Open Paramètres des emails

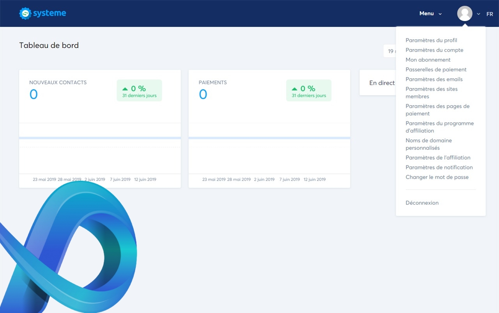point(434,79)
